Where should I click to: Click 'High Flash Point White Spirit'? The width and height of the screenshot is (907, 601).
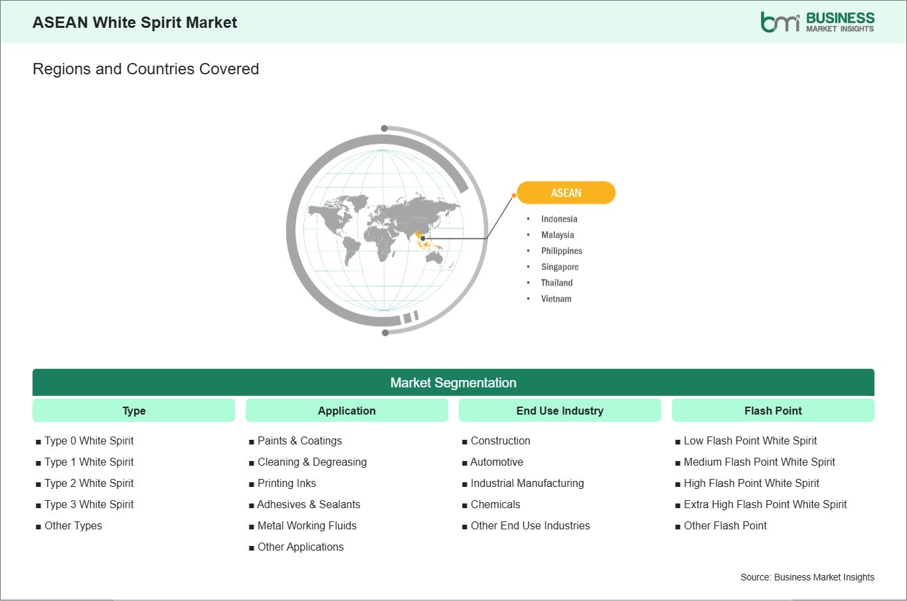752,483
